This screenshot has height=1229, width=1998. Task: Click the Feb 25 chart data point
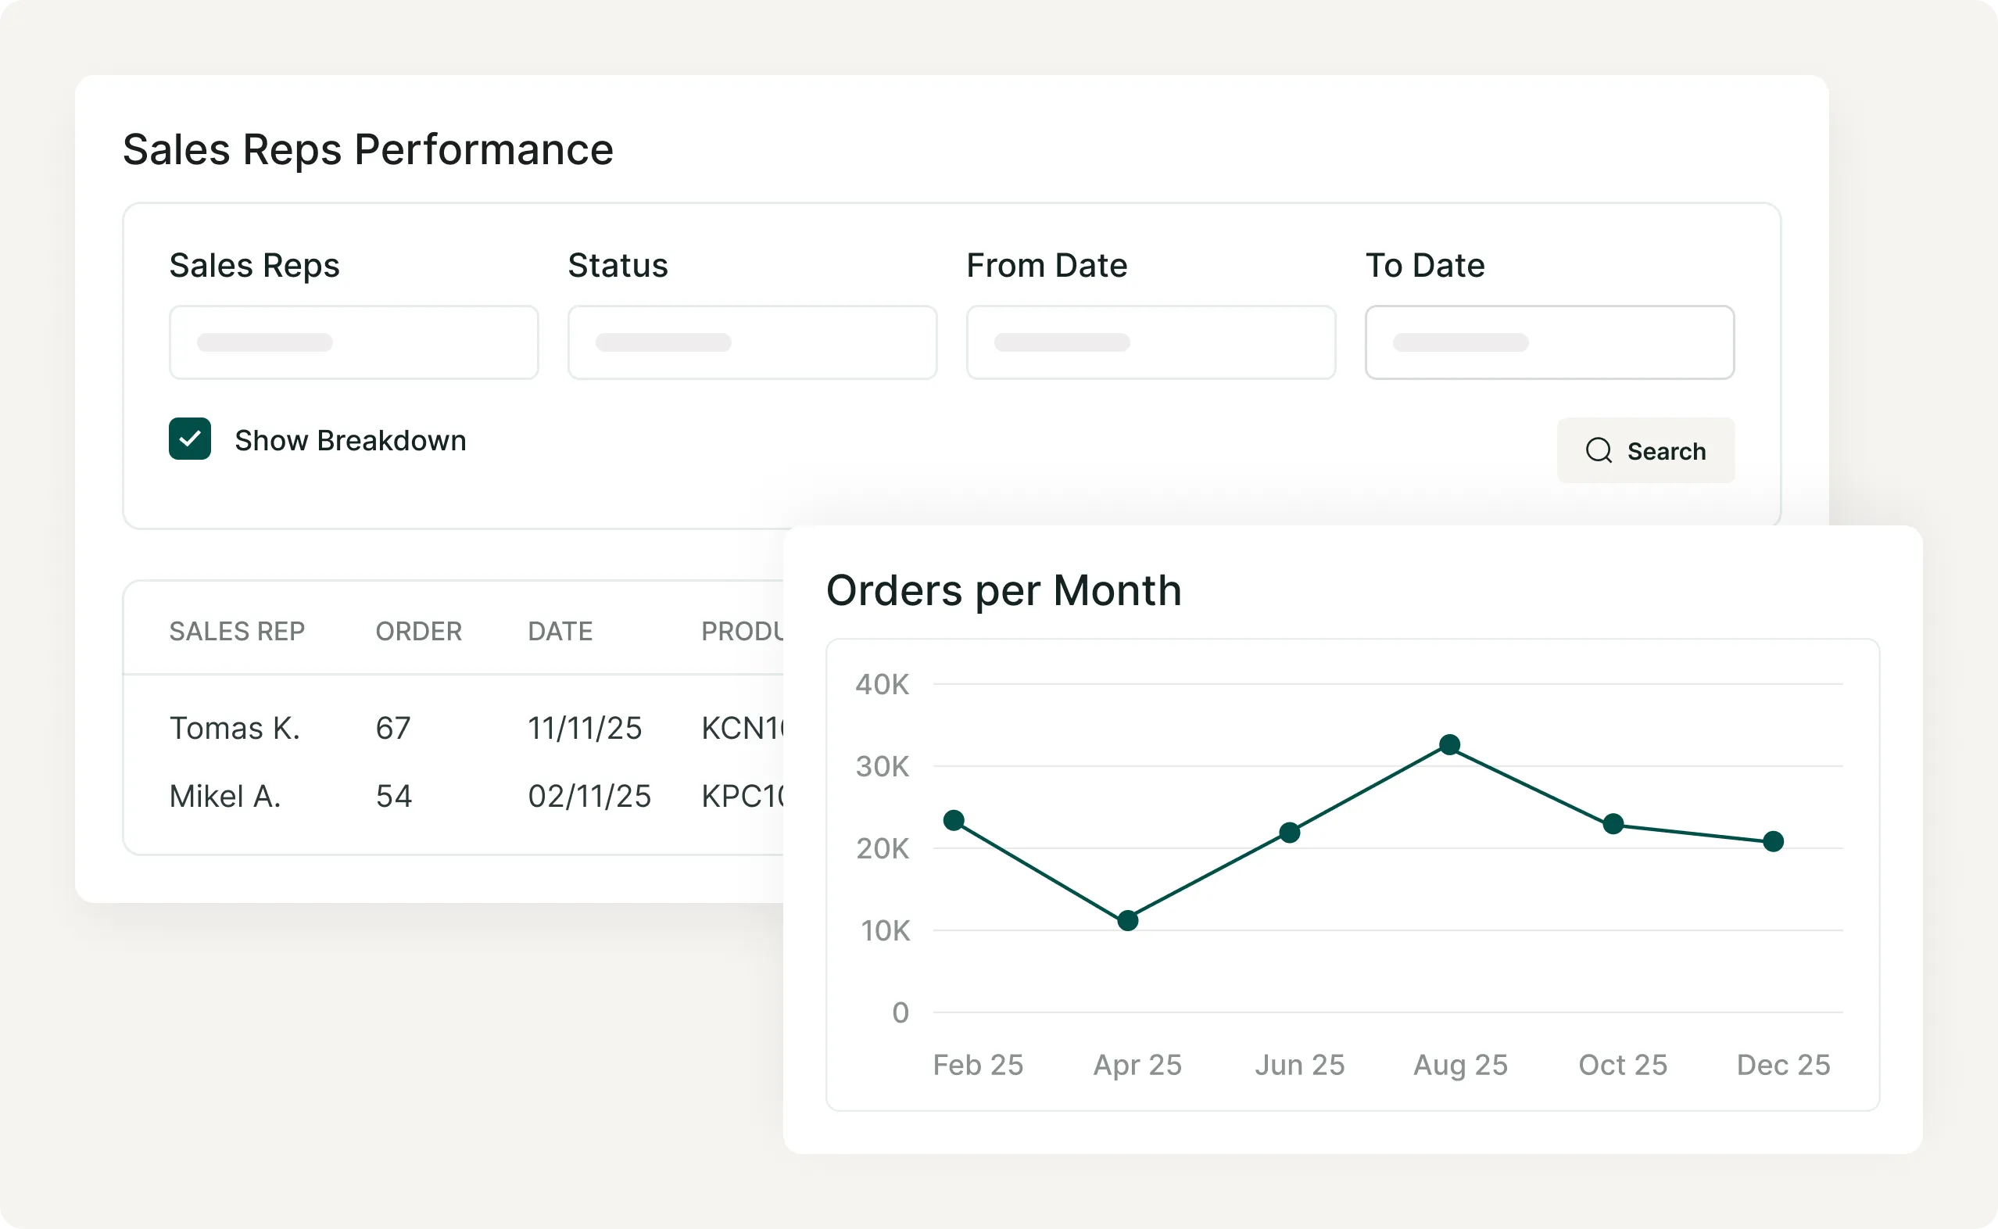tap(954, 820)
